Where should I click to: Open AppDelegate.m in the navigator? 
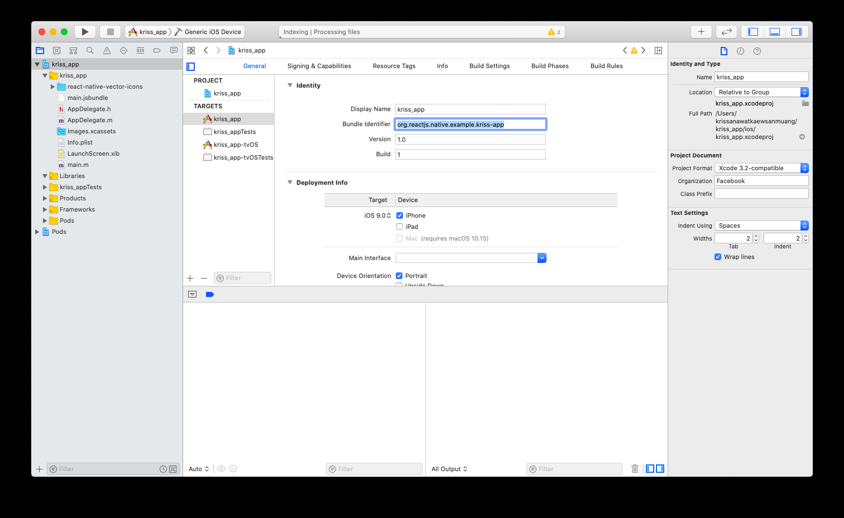(x=90, y=120)
